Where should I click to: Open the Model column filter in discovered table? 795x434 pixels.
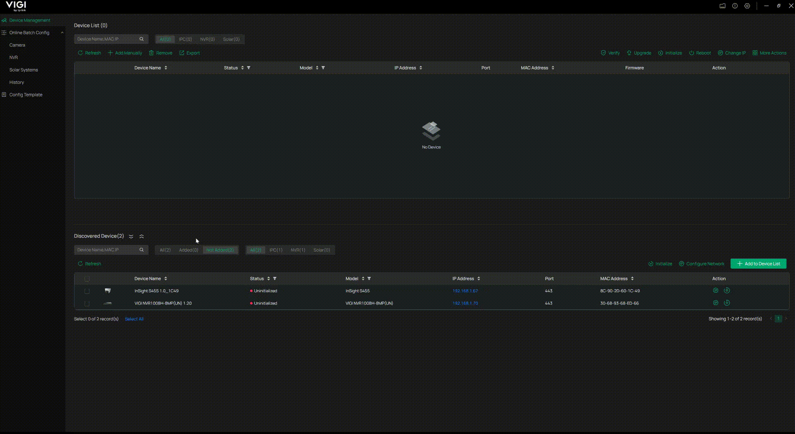point(369,279)
